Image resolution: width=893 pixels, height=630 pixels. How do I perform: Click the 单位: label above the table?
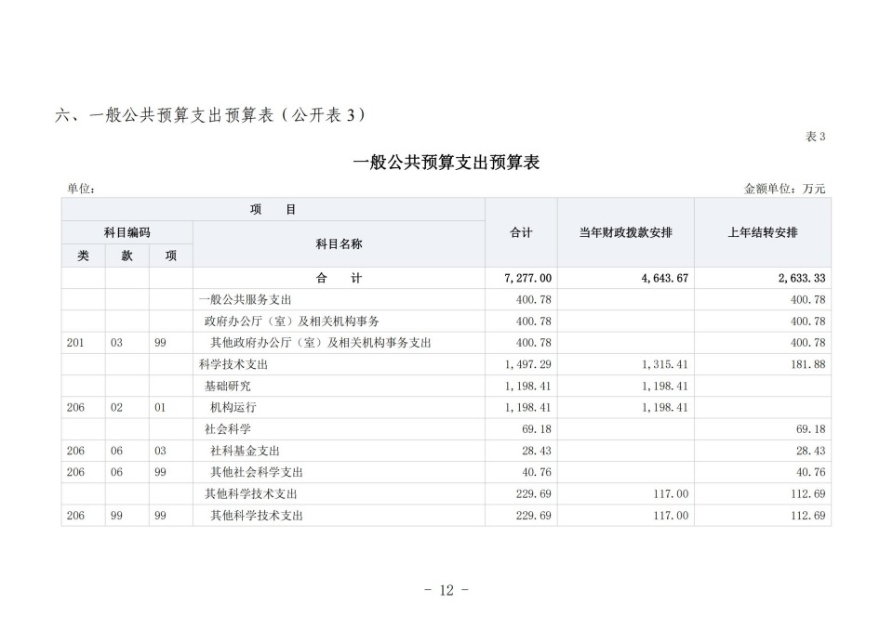point(81,189)
